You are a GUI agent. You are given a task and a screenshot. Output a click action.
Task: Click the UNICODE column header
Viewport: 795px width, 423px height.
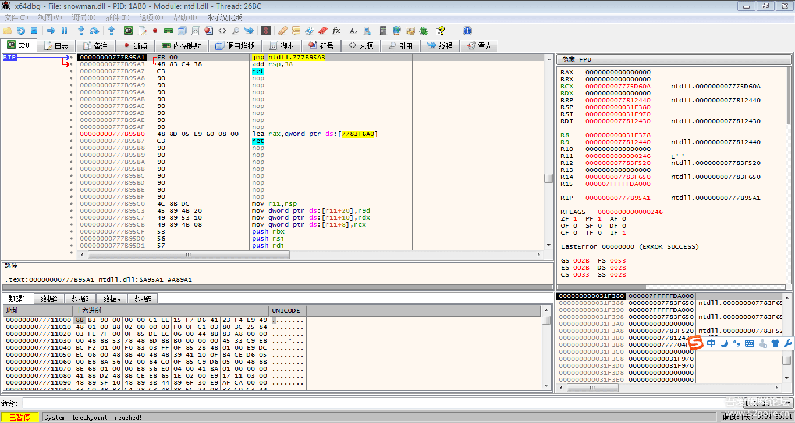(288, 310)
